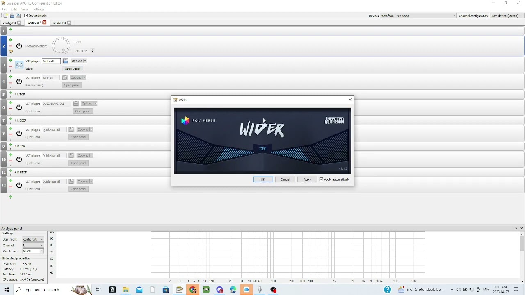
Task: Open the Channel configuration dropdown
Action: pos(507,16)
